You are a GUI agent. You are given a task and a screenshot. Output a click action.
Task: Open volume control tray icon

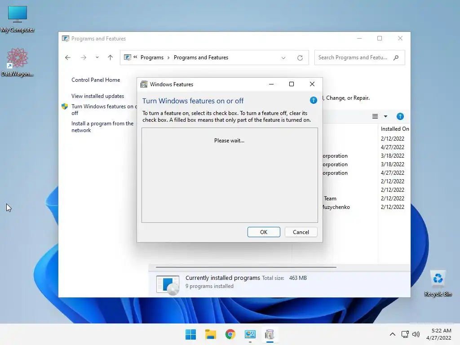(x=416, y=334)
